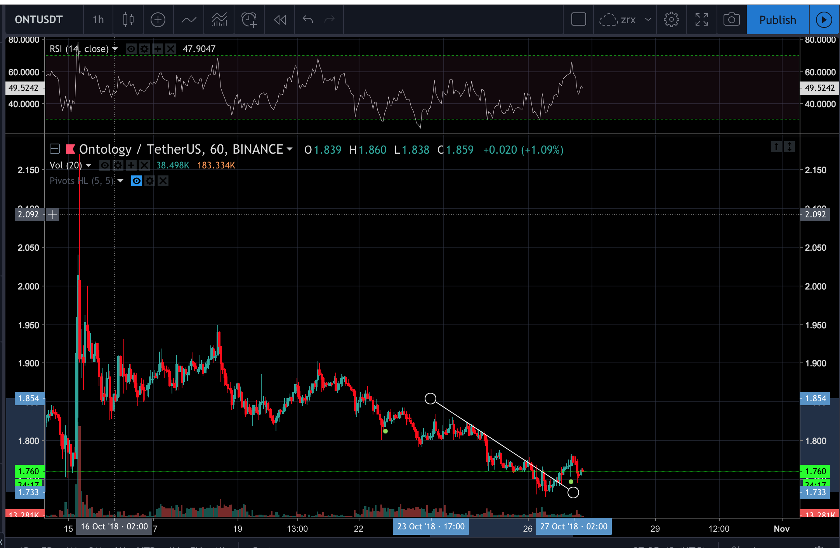The height and width of the screenshot is (548, 840).
Task: Change the 1h timeframe interval
Action: pos(98,19)
